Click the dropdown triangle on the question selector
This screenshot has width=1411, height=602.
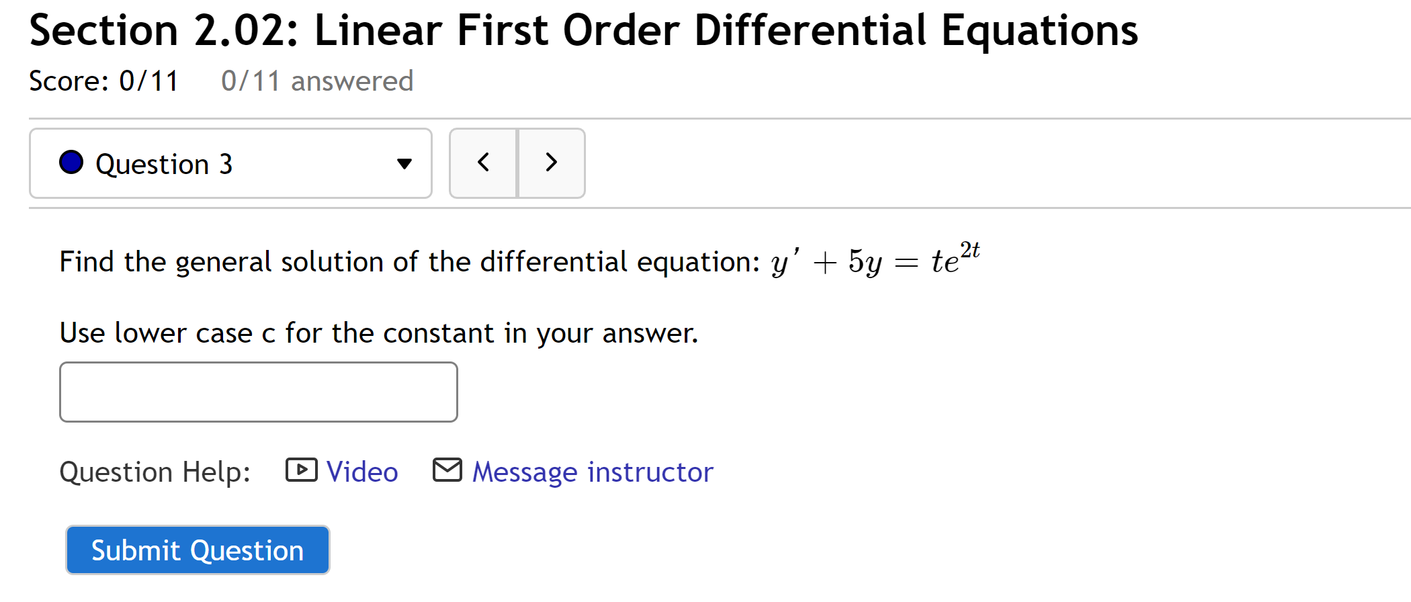(x=402, y=164)
